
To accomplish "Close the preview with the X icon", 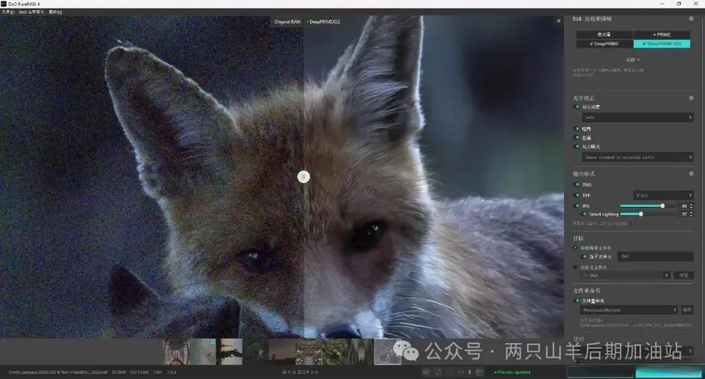I will [x=559, y=21].
